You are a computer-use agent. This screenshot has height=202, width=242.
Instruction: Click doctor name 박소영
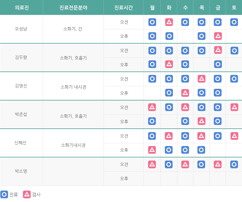coord(21,171)
